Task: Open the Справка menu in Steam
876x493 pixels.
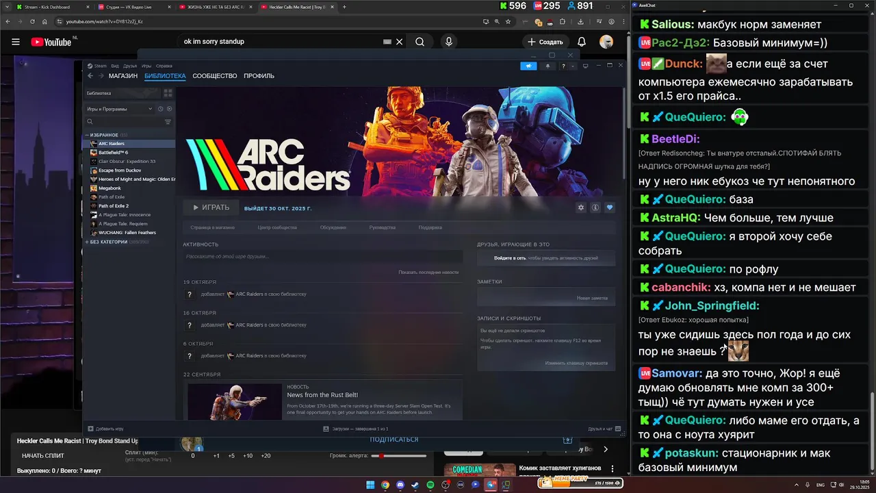Action: 164,66
